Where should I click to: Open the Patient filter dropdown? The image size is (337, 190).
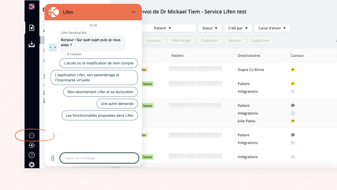[163, 28]
